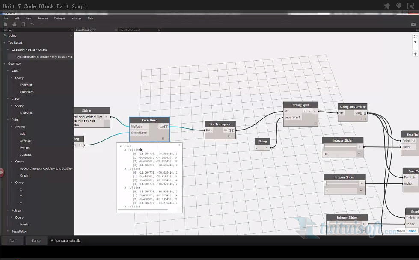Switch the preview to Node mode

pos(412,231)
